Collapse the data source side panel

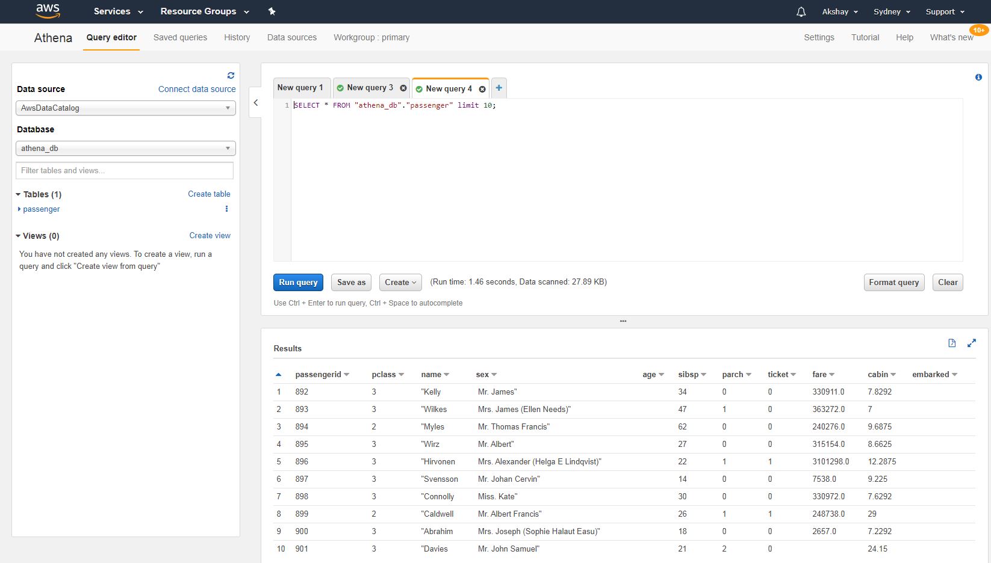[x=255, y=102]
